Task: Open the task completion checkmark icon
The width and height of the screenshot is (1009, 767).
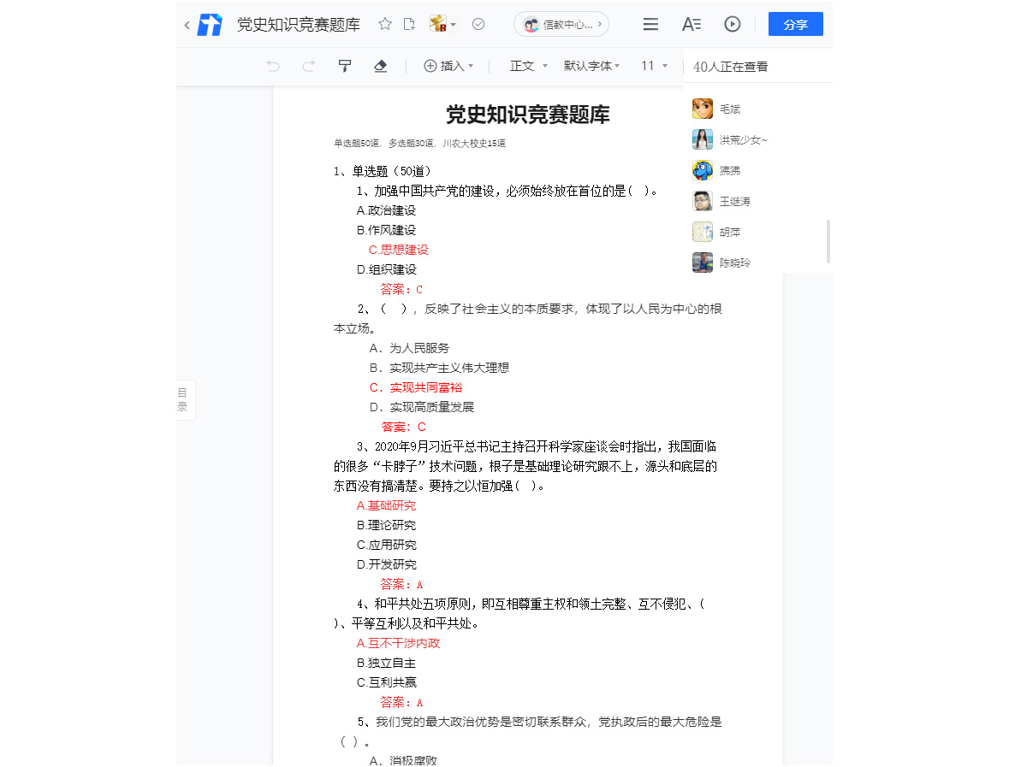Action: [478, 25]
